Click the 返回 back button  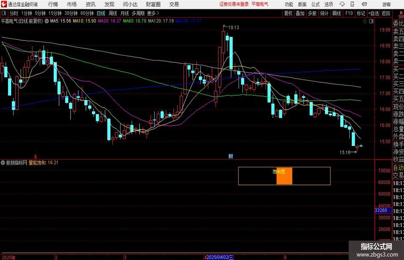tap(386, 13)
